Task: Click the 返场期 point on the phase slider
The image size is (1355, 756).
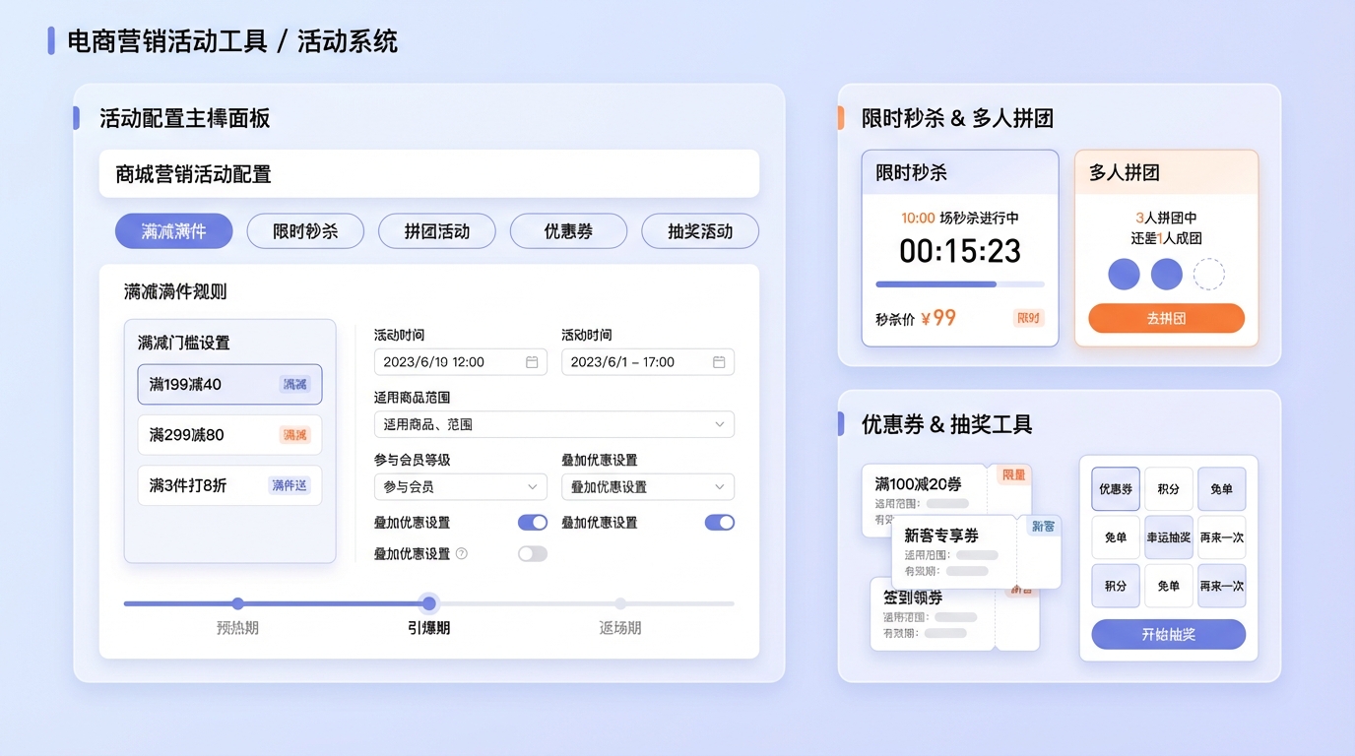Action: click(x=620, y=603)
